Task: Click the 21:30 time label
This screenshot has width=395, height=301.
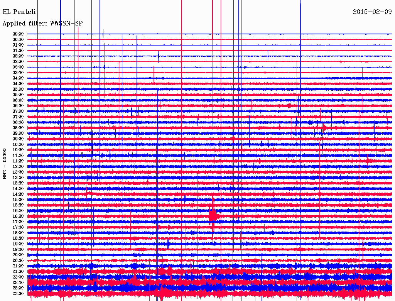Action: (18, 272)
